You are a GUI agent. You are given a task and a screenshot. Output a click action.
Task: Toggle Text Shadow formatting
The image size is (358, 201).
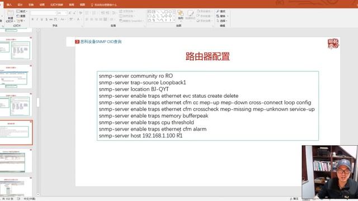pyautogui.click(x=46, y=20)
